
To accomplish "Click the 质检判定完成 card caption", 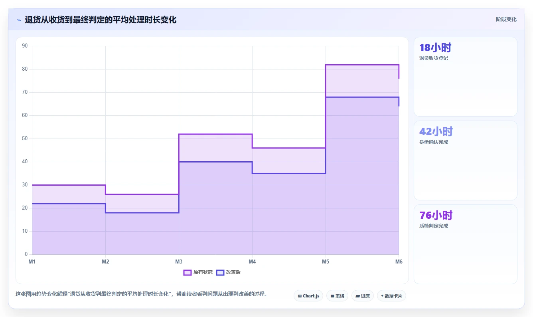I will pyautogui.click(x=434, y=226).
